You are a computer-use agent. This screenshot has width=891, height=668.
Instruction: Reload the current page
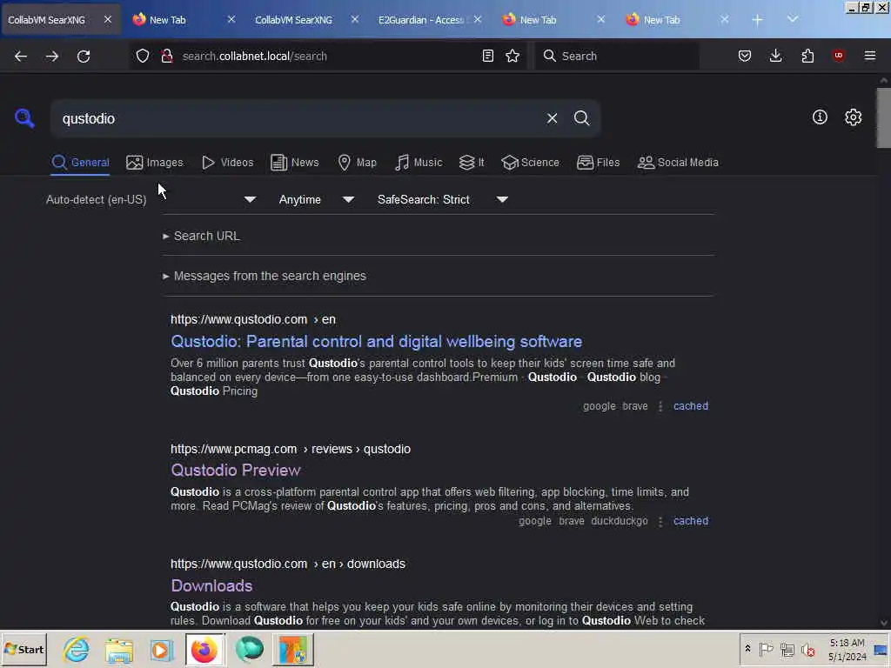click(84, 57)
